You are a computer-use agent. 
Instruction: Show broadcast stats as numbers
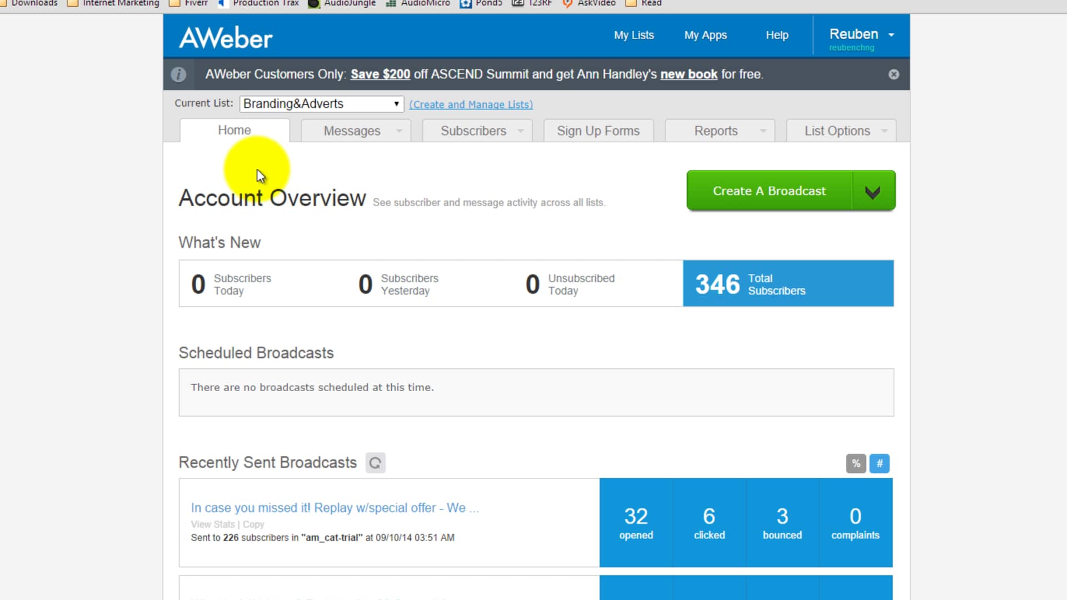(879, 463)
